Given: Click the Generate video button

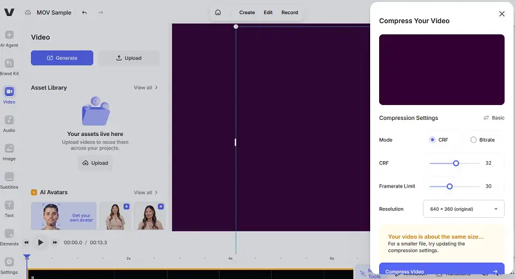Looking at the screenshot, I should click(x=62, y=58).
